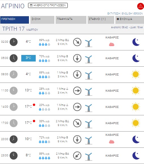Click the 02:00 clock icon
The image size is (144, 164).
tap(14, 42)
